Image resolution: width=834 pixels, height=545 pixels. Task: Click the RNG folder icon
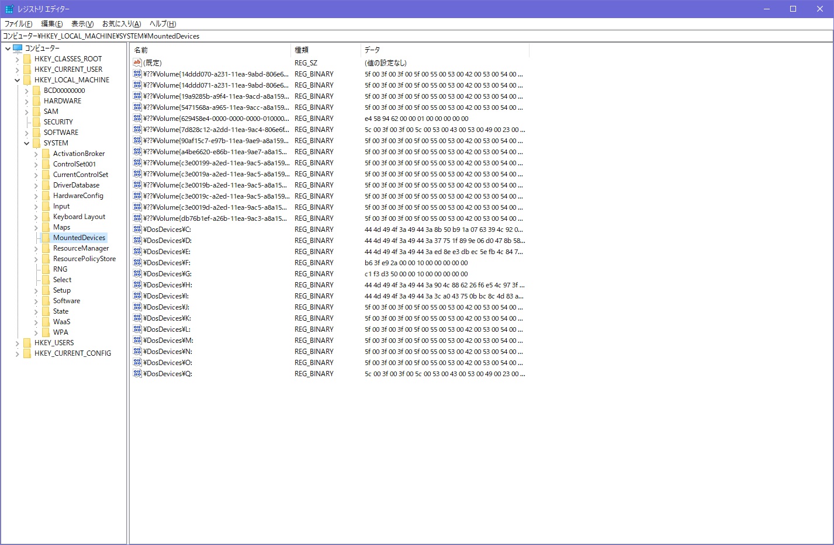[46, 269]
